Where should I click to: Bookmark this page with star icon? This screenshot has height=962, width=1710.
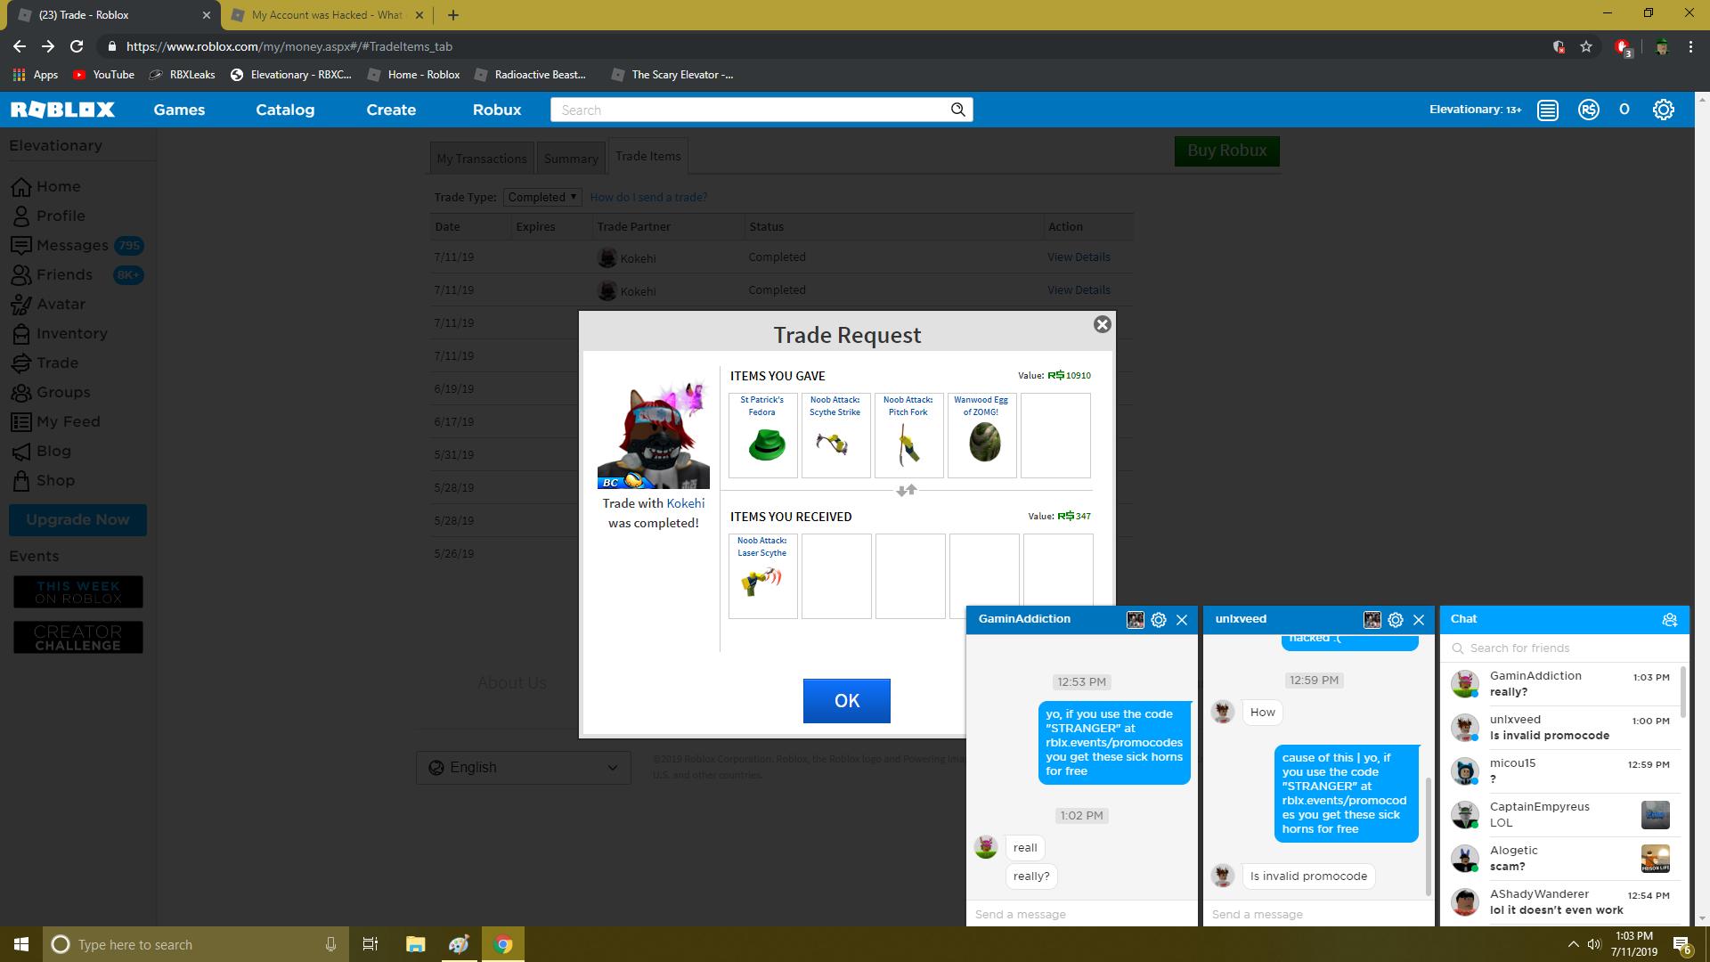tap(1586, 46)
